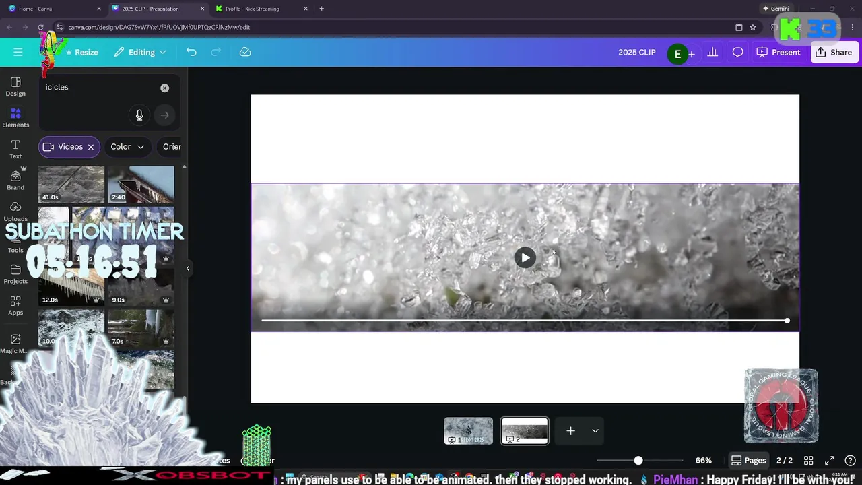
Task: Click the Share button
Action: (x=834, y=52)
